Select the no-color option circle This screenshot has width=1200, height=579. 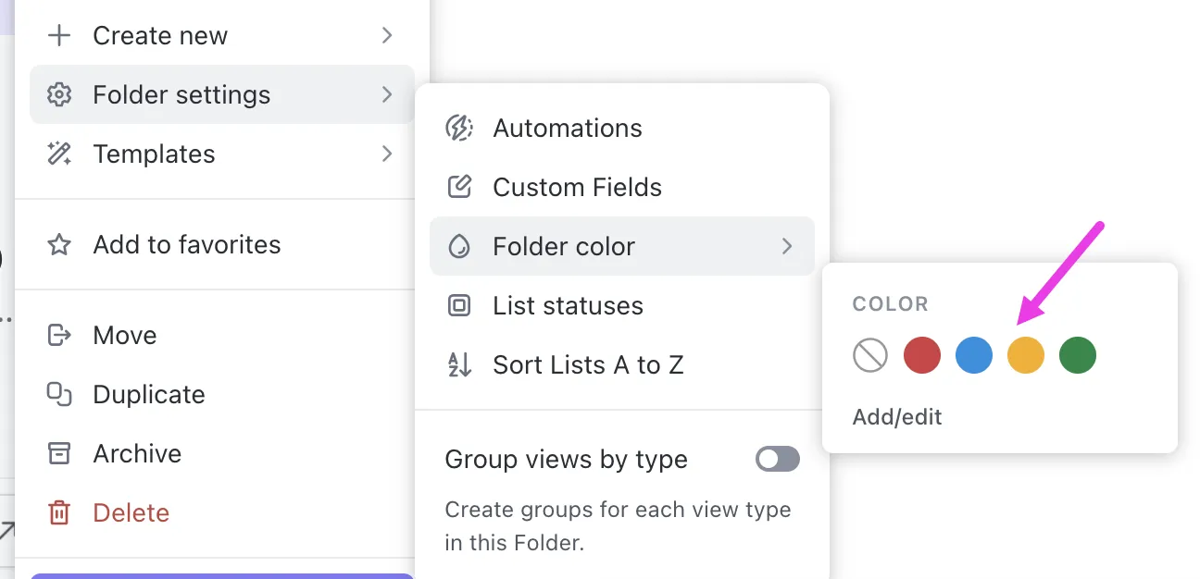(x=870, y=355)
